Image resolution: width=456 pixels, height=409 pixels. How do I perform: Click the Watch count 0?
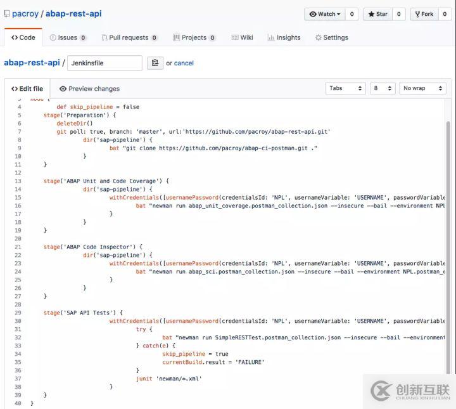tap(352, 14)
